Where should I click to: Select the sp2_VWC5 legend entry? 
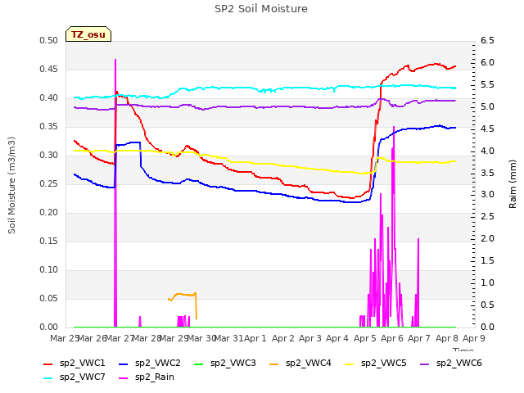click(376, 364)
